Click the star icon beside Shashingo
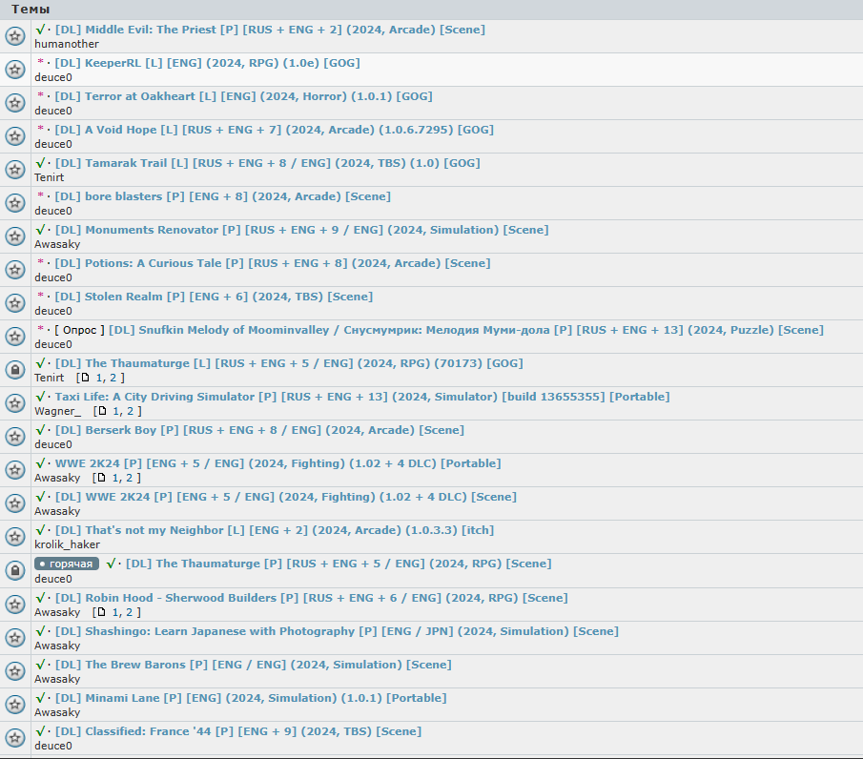This screenshot has height=759, width=863. (x=15, y=638)
